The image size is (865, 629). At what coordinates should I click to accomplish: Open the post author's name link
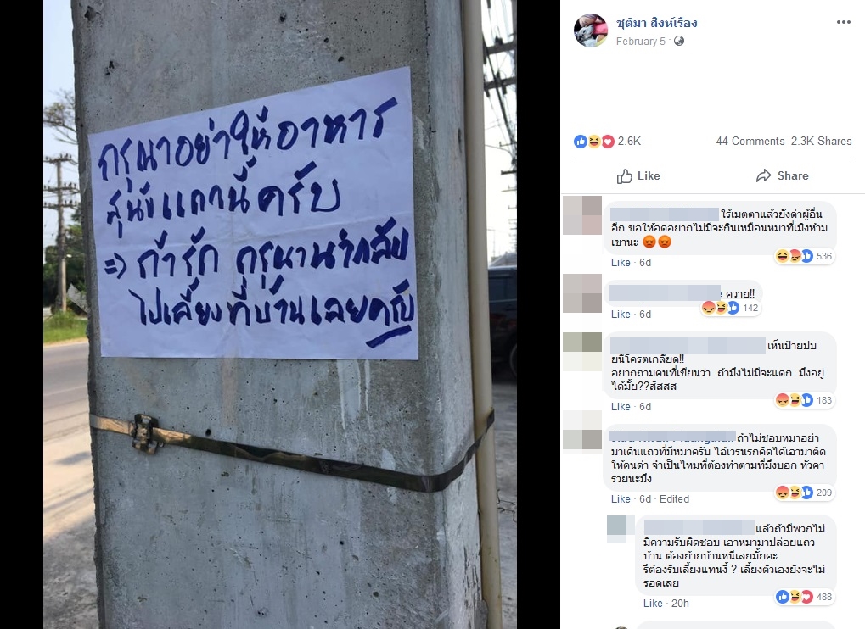[x=656, y=23]
